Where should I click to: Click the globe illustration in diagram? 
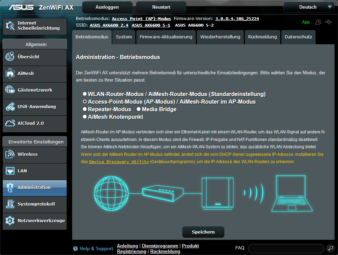coord(111,193)
